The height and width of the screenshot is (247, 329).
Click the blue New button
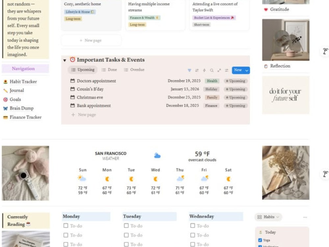click(238, 70)
